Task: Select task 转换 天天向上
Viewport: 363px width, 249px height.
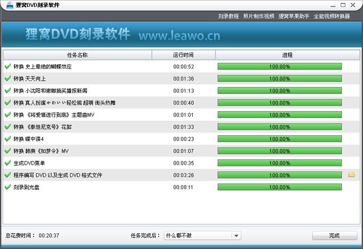Action: pos(30,79)
